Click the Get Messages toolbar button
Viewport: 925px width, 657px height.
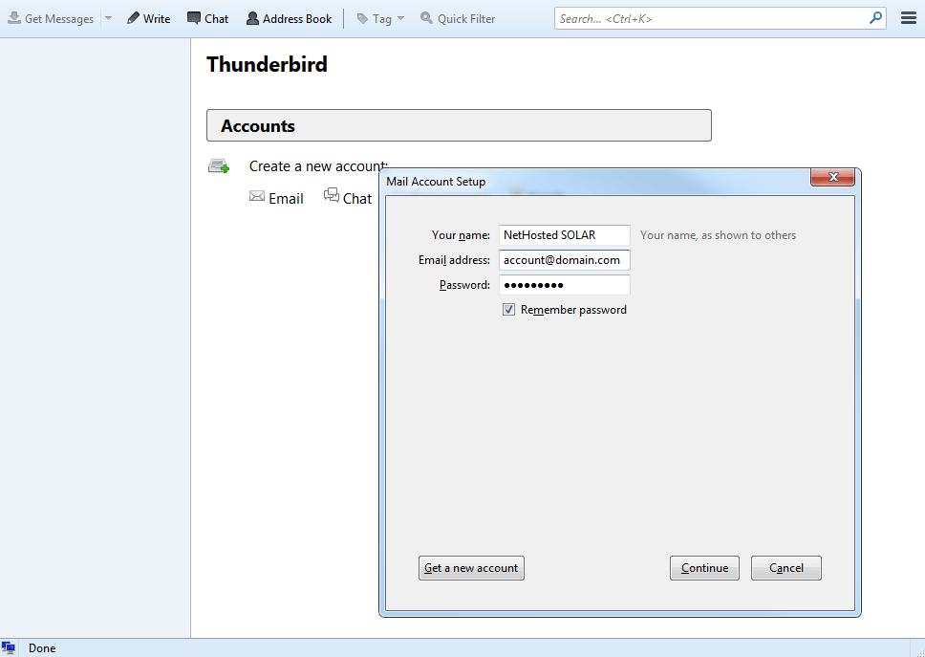tap(51, 19)
